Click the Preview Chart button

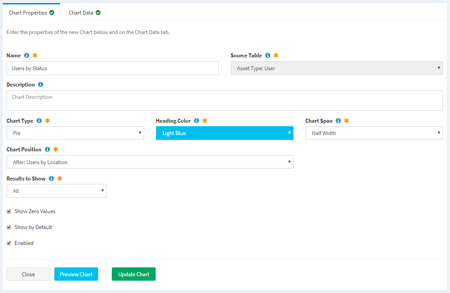pyautogui.click(x=76, y=274)
